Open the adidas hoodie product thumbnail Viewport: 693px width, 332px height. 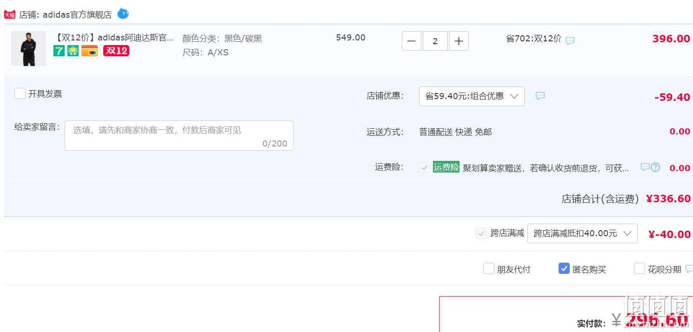click(28, 49)
